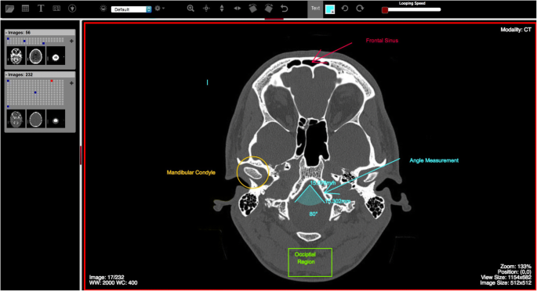Flip the image vertically
Image resolution: width=537 pixels, height=291 pixels.
(222, 9)
